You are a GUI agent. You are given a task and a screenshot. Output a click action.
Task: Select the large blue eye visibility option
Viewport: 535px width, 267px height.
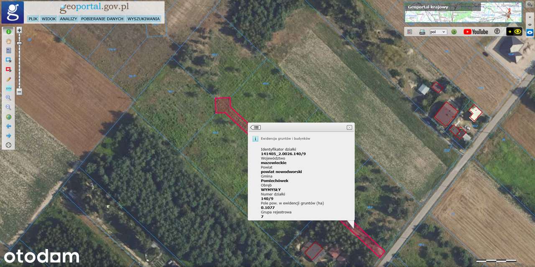[530, 32]
